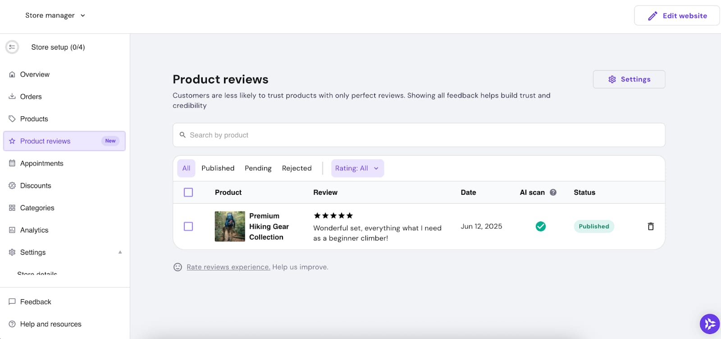This screenshot has height=339, width=721.
Task: Click the smiley face feedback icon
Action: [x=178, y=267]
